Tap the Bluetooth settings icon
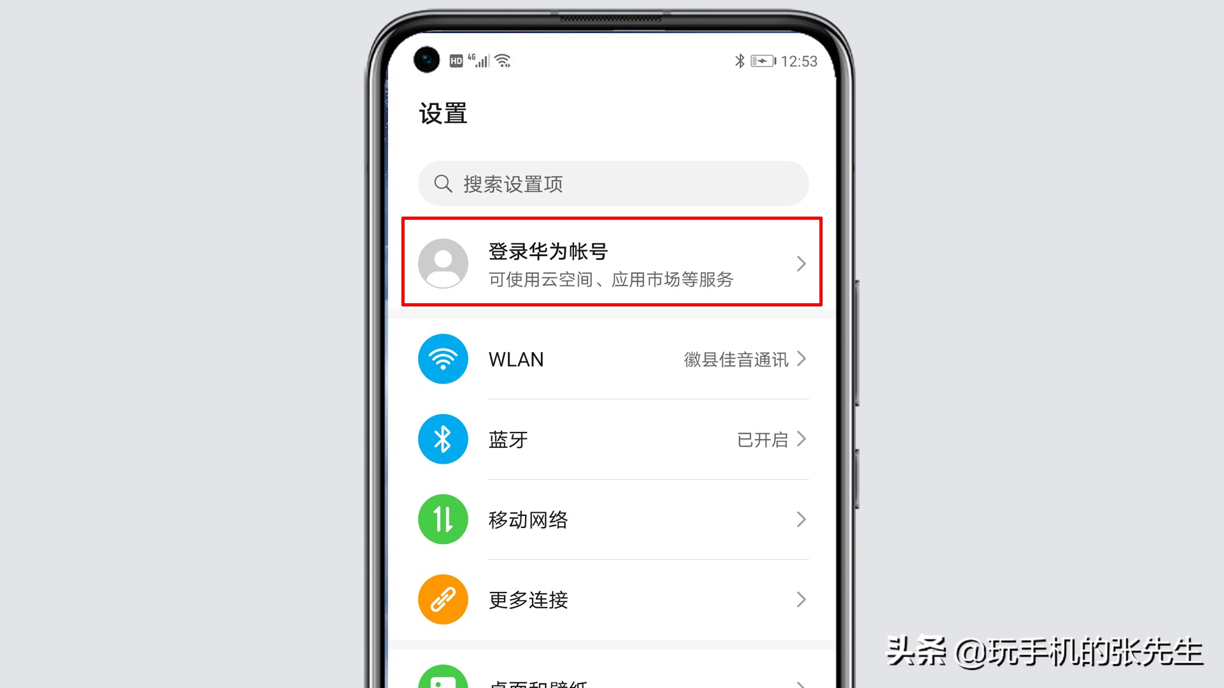Screen dimensions: 1224x688 (x=443, y=440)
